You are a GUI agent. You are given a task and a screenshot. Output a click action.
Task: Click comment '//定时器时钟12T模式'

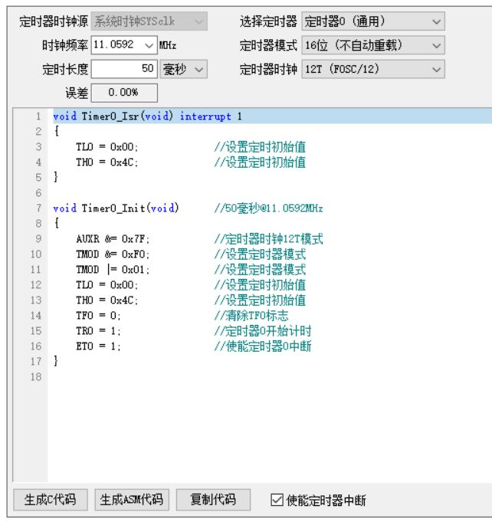coord(269,238)
